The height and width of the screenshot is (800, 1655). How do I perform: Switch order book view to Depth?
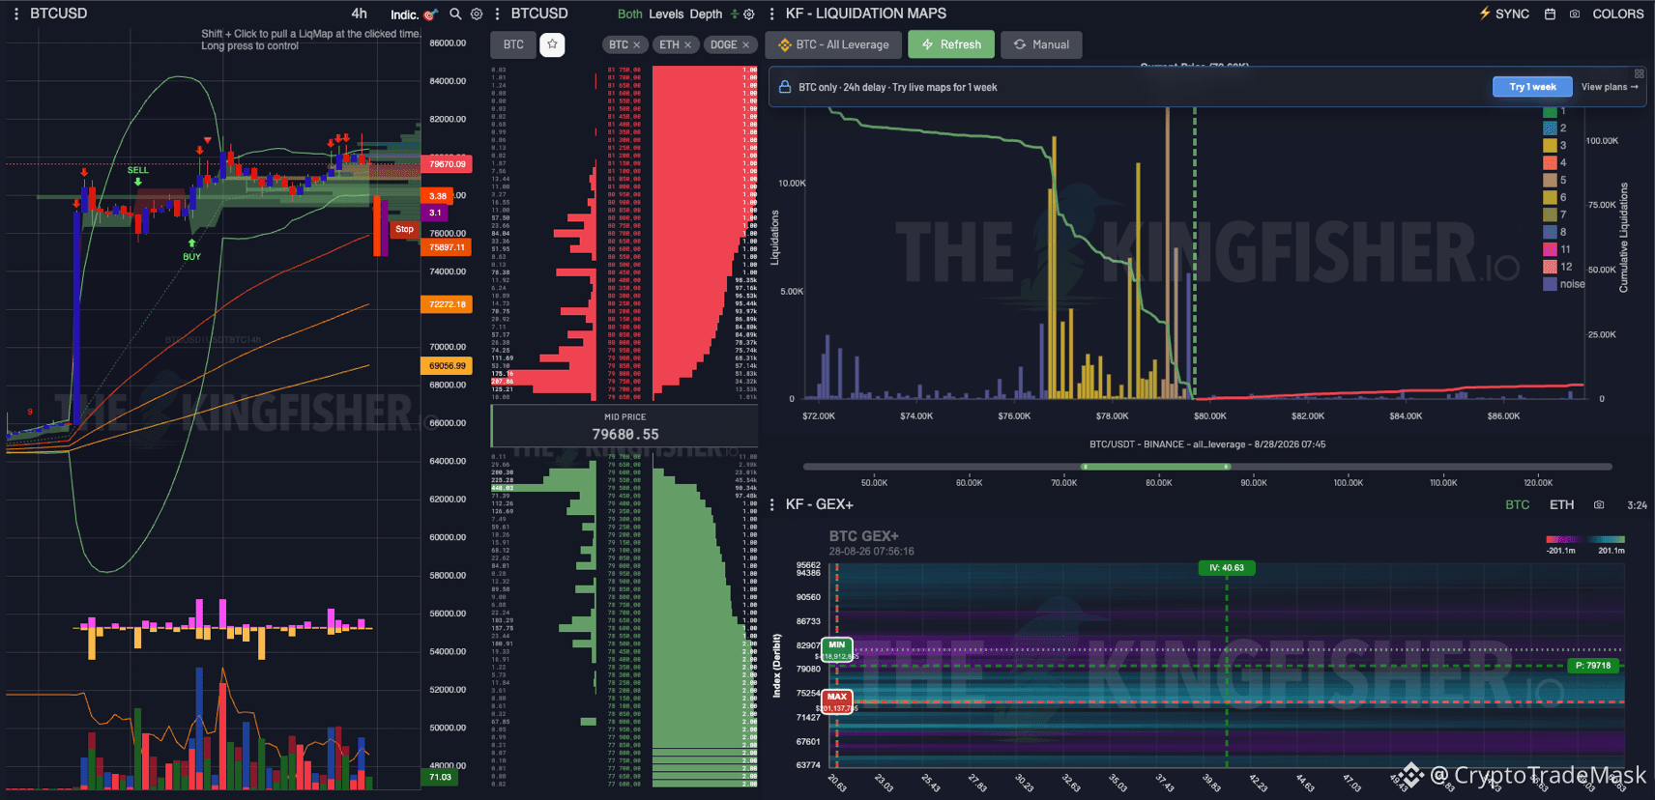point(706,14)
